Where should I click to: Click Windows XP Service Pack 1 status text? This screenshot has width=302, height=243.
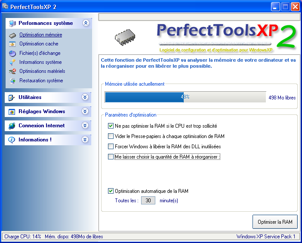coord(266,237)
